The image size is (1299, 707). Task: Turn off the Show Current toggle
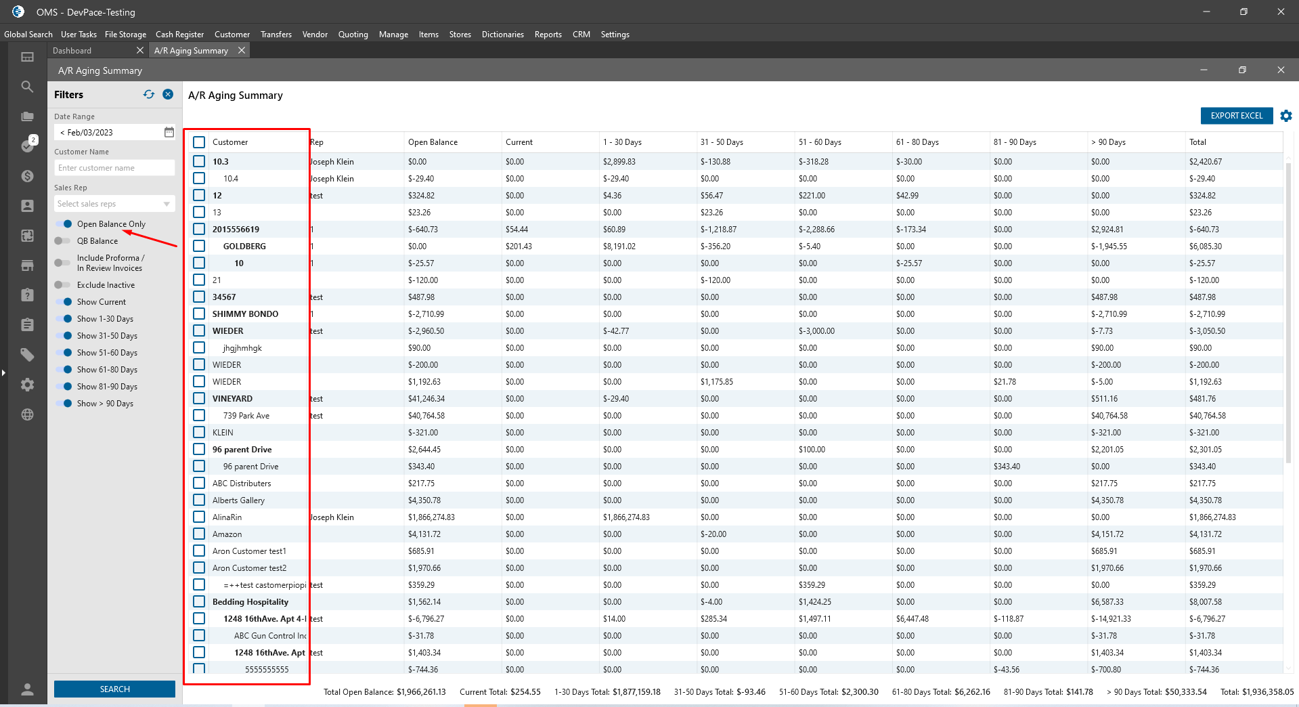(64, 302)
